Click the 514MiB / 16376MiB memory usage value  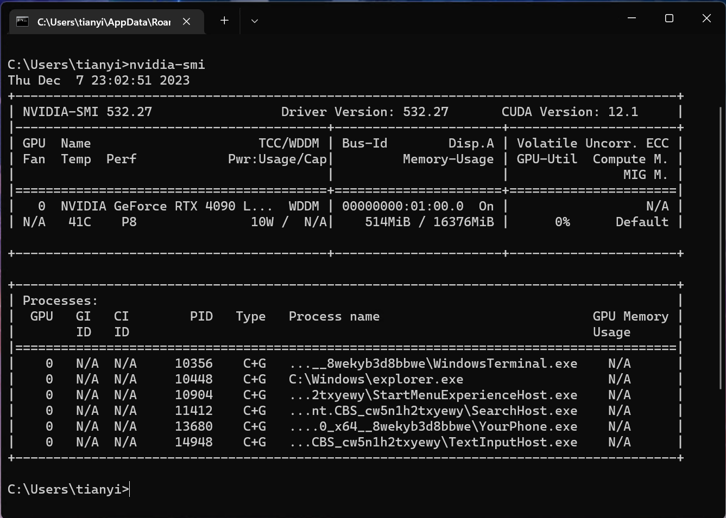tap(429, 222)
